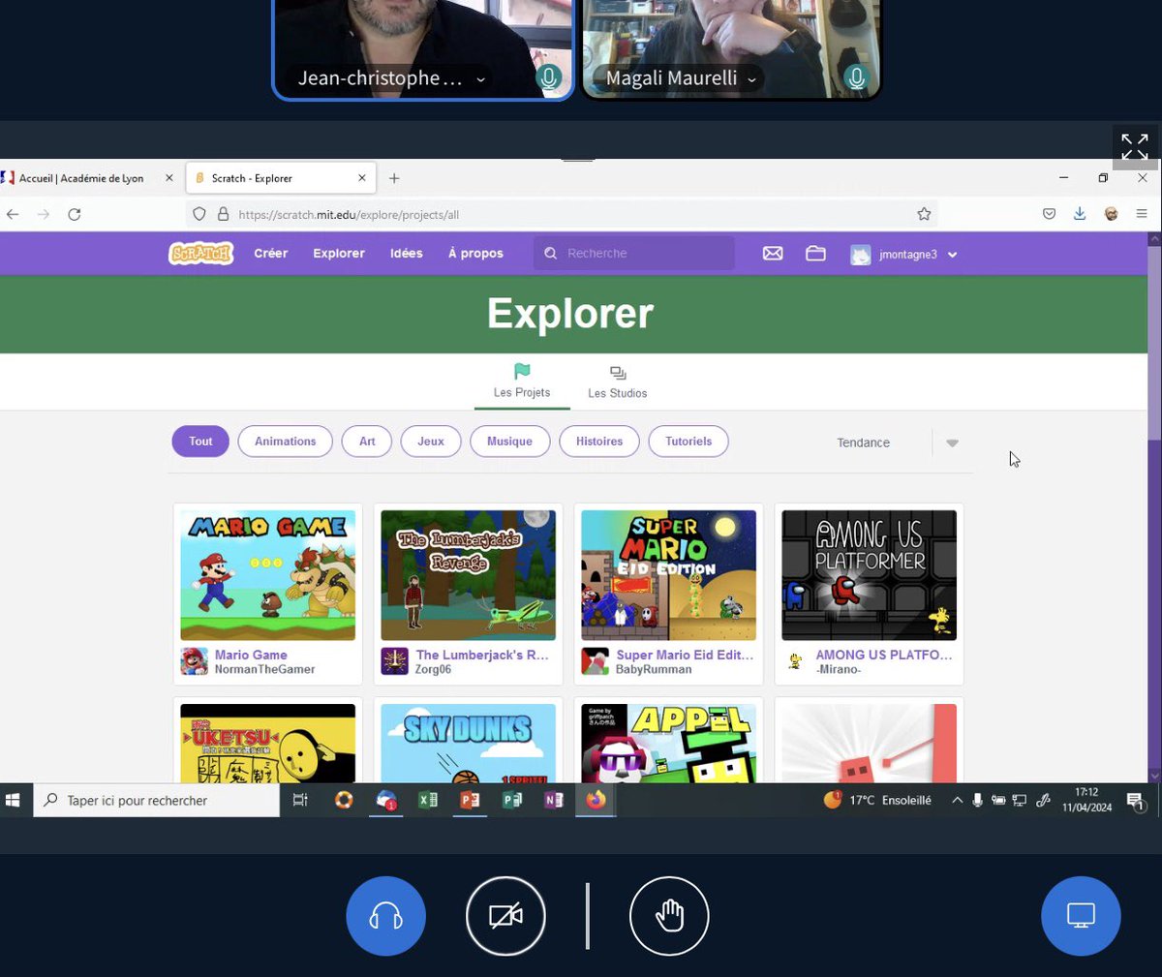Open the Créer menu item
1162x977 pixels.
click(x=271, y=254)
